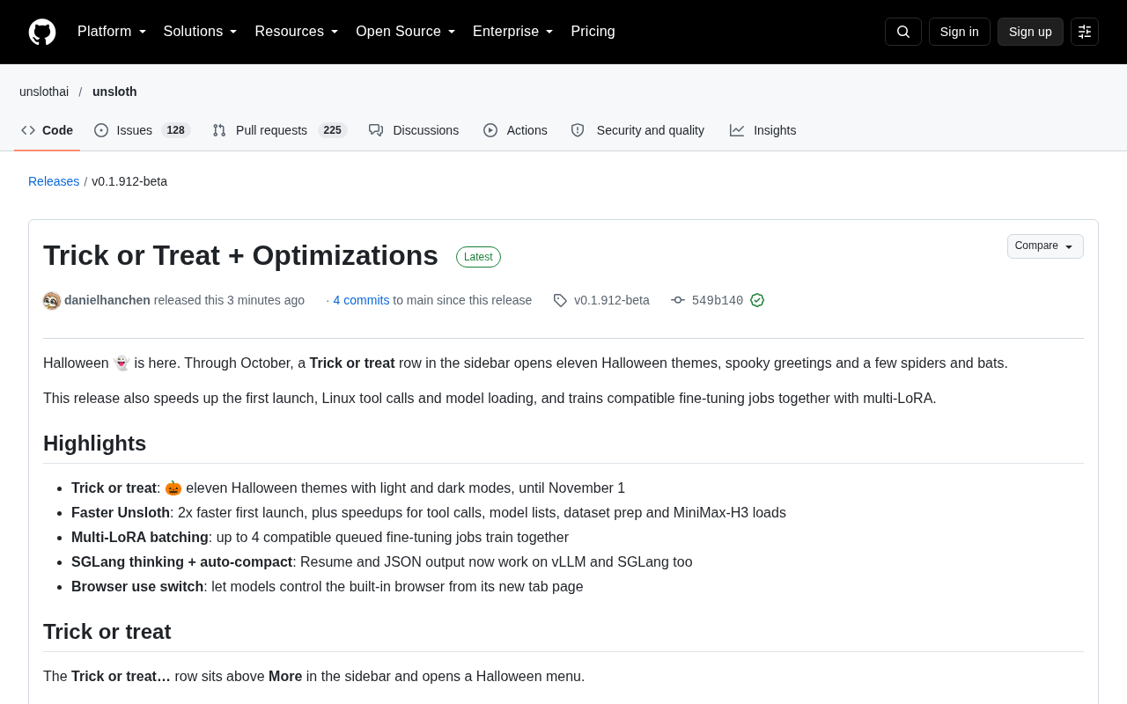Viewport: 1127px width, 704px height.
Task: View the 4 commits since release
Action: coord(361,300)
